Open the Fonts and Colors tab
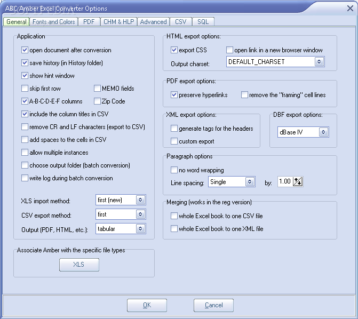This screenshot has height=319, width=358. click(54, 22)
